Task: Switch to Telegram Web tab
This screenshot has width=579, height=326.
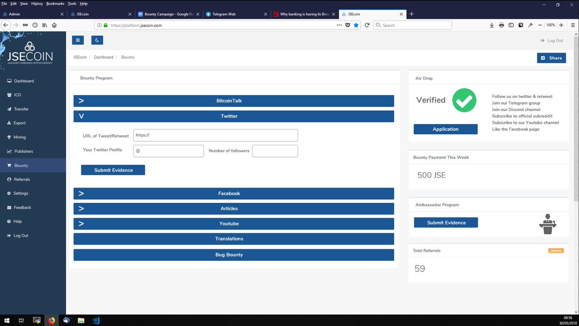Action: click(x=236, y=14)
